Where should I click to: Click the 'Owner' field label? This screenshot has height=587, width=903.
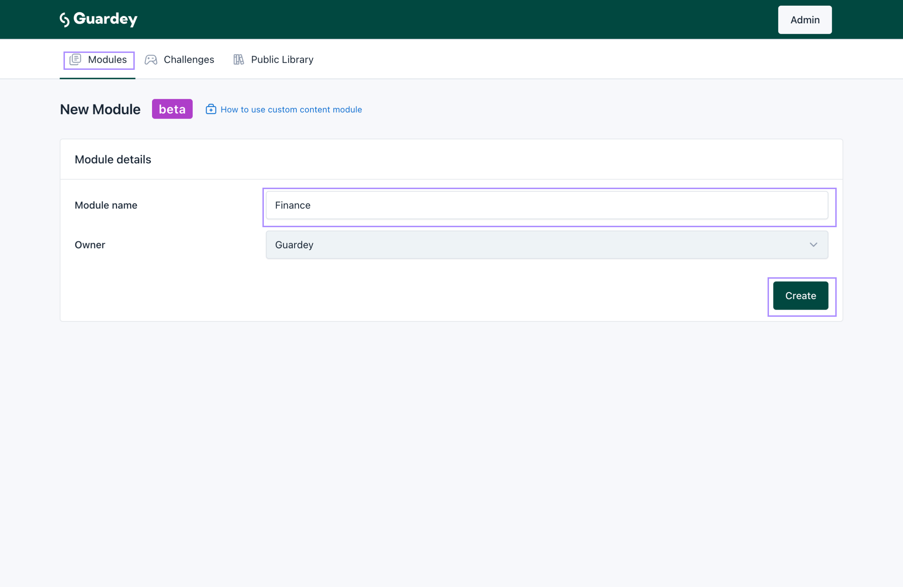tap(90, 245)
